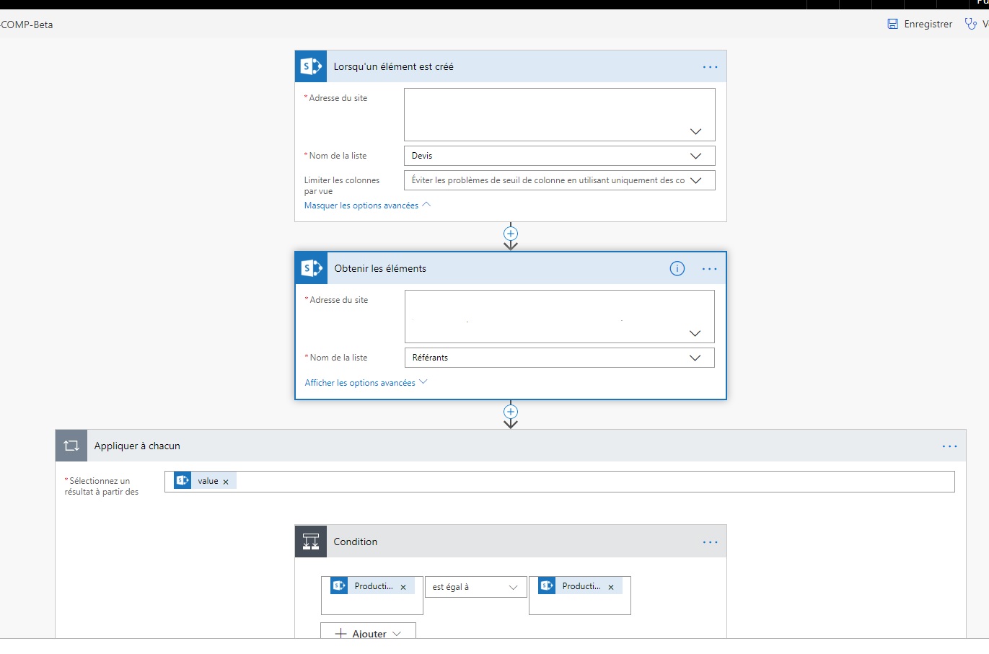Remove the left 'Producti...' condition token
Image resolution: width=989 pixels, height=654 pixels.
point(403,587)
